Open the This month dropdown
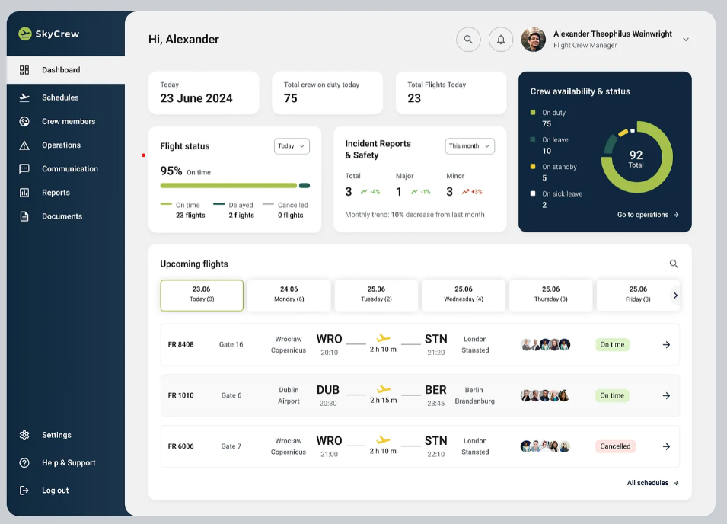 point(470,146)
